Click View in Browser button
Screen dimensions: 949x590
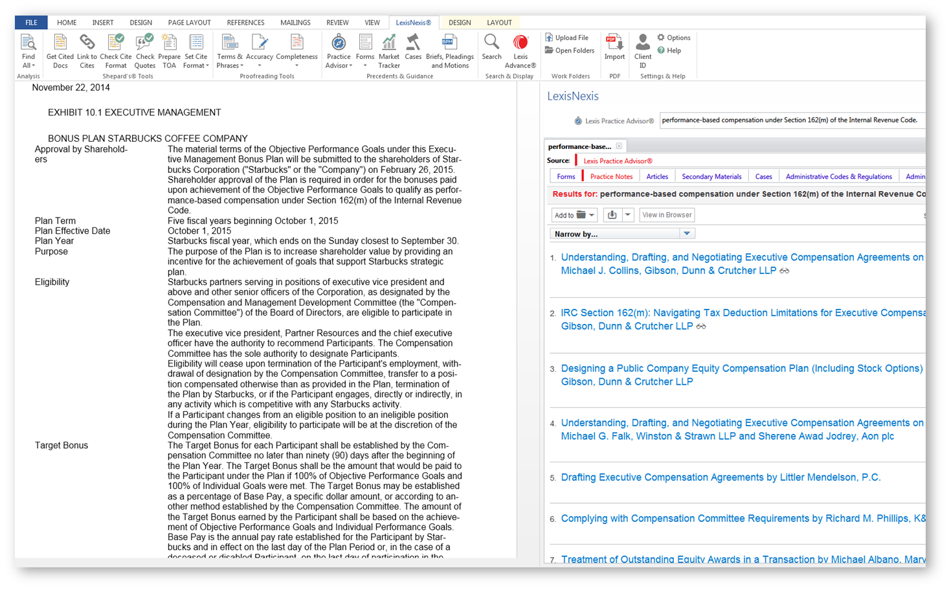point(667,215)
